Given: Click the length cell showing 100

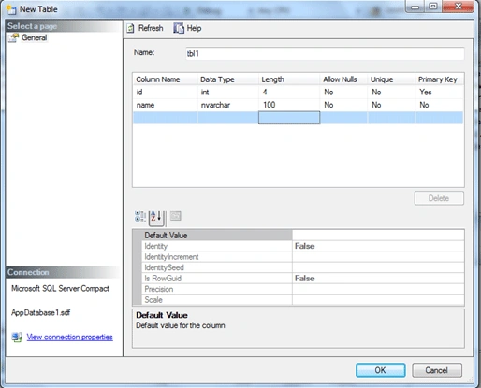Looking at the screenshot, I should pos(289,105).
